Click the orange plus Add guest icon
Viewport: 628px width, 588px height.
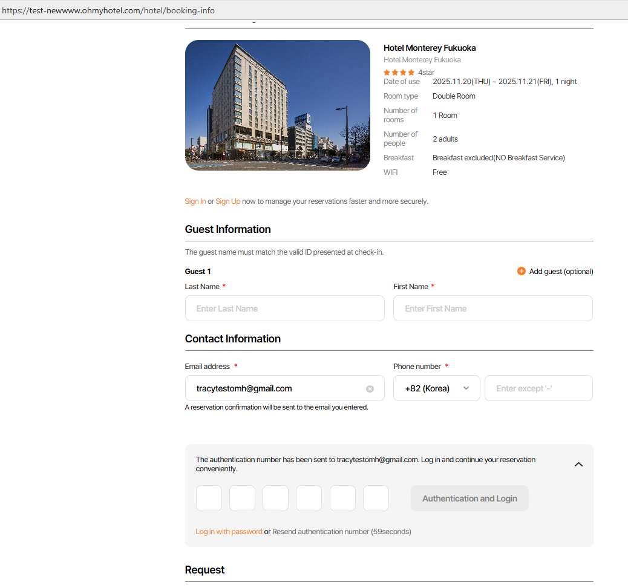click(521, 271)
